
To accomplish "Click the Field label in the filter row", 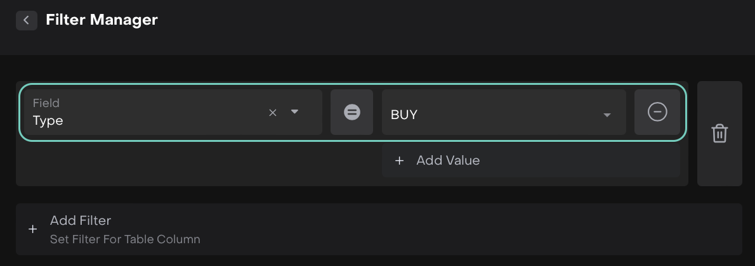I will [46, 103].
